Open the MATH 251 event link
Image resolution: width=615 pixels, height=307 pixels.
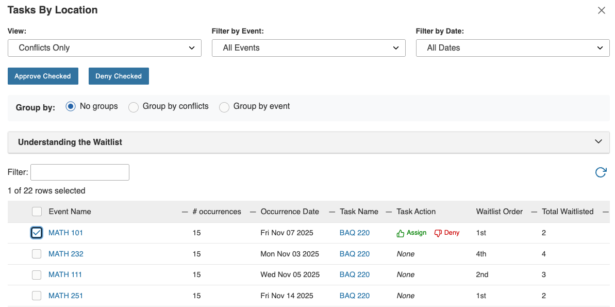tap(65, 296)
